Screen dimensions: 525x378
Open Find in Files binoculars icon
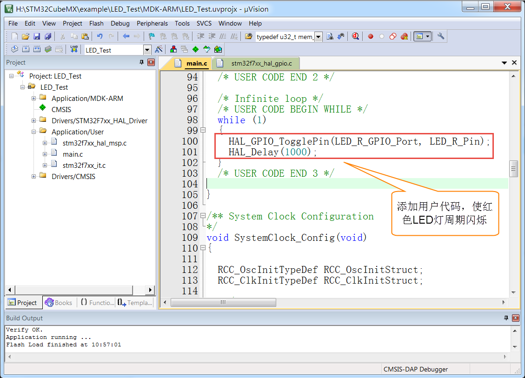(248, 36)
